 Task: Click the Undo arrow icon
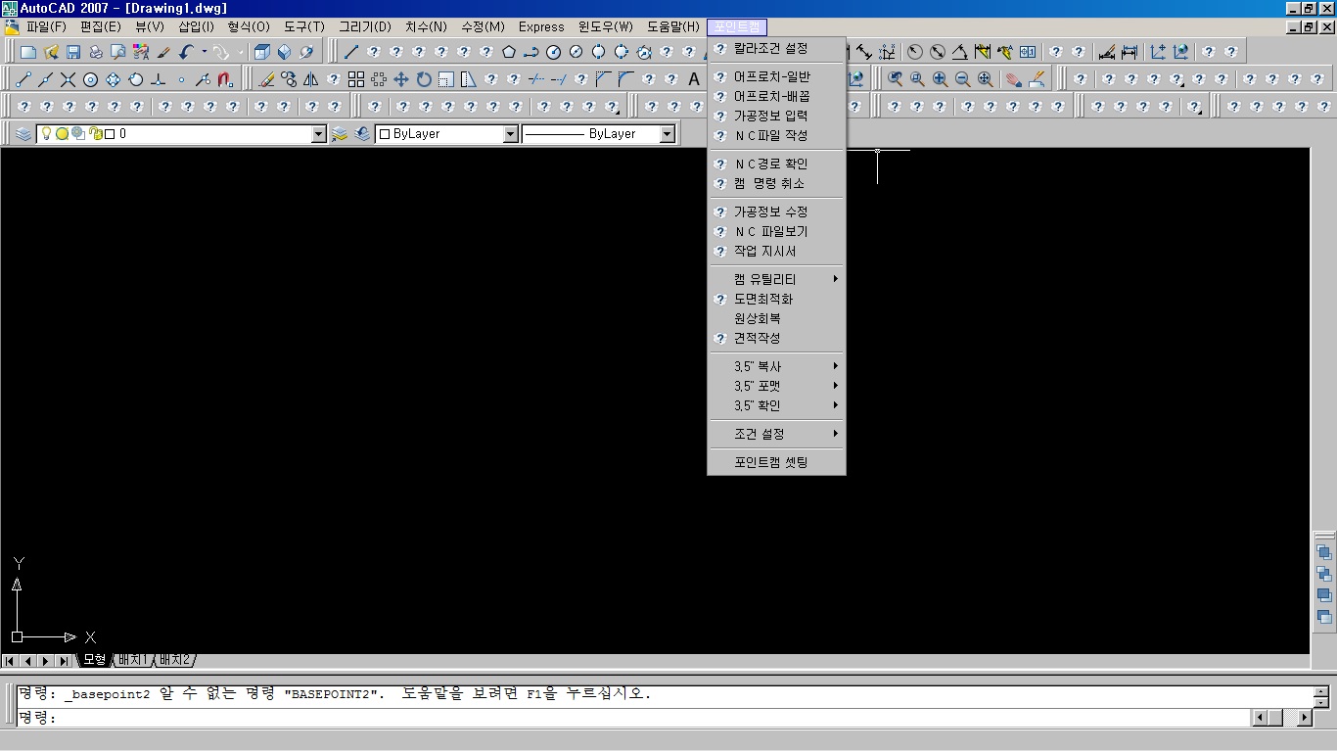click(x=186, y=52)
